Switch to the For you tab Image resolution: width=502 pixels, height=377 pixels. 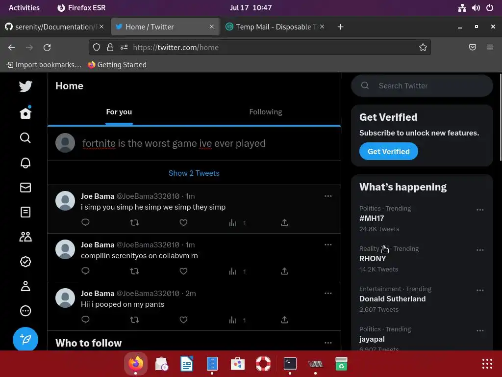[119, 112]
